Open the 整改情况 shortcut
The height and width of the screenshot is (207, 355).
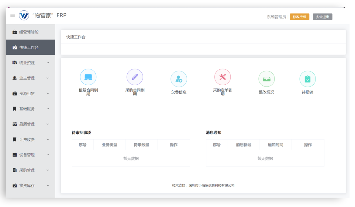tap(266, 79)
